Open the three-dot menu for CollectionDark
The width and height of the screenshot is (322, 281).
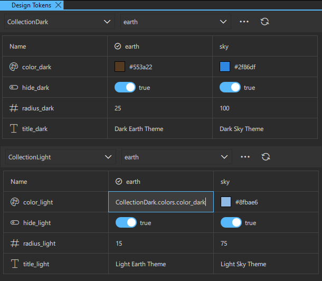pyautogui.click(x=244, y=22)
